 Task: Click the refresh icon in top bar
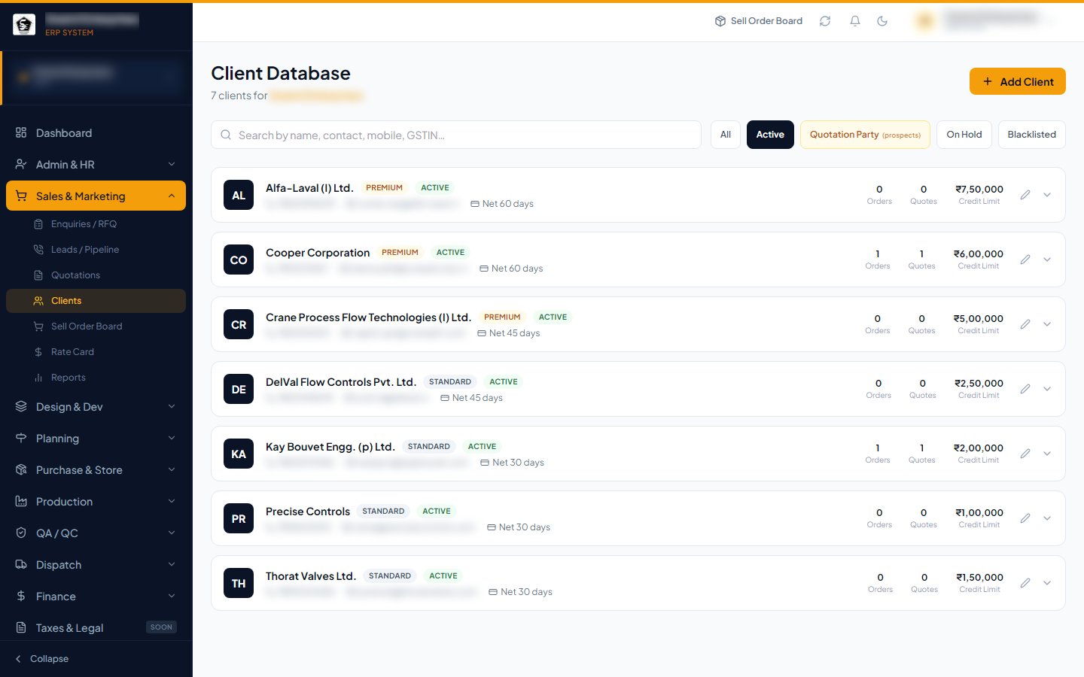click(825, 21)
